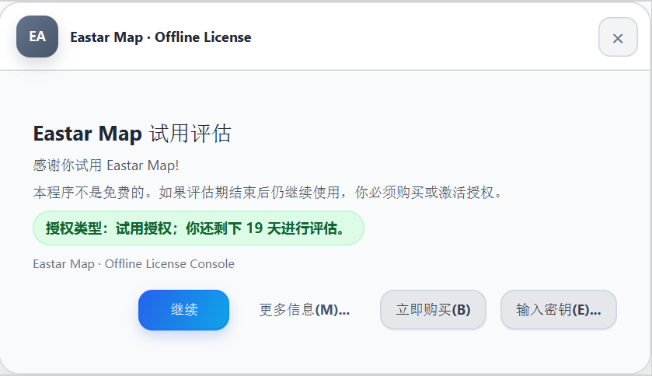Click the 'Offline License Console' footer text

click(x=134, y=264)
